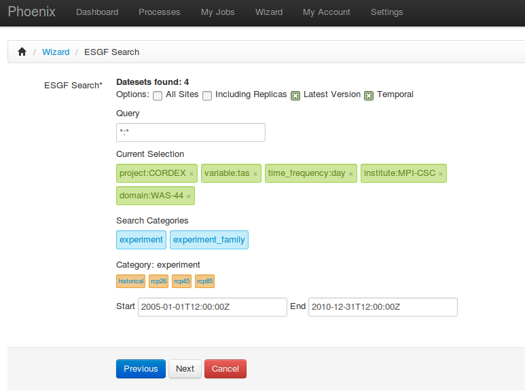Remove the domain:WAS-44 selection tag
525x392 pixels.
point(189,196)
